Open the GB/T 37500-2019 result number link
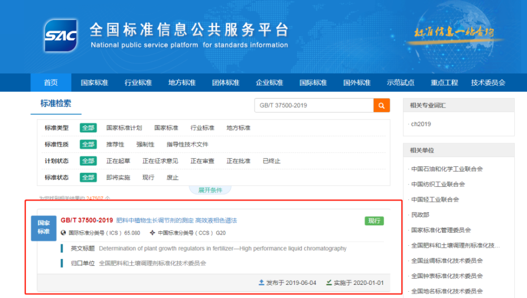This screenshot has height=298, width=527. click(87, 220)
